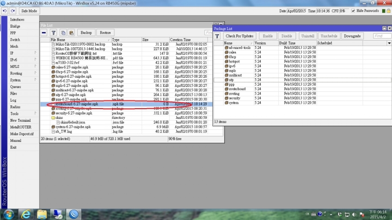Viewport: 392px width, 220px height.
Task: Sort File List by Size column
Action: [155, 40]
